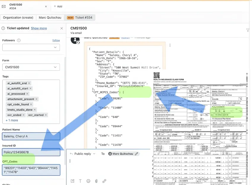The image size is (252, 185).
Task: Click the Followers info icon
Action: coord(19,40)
